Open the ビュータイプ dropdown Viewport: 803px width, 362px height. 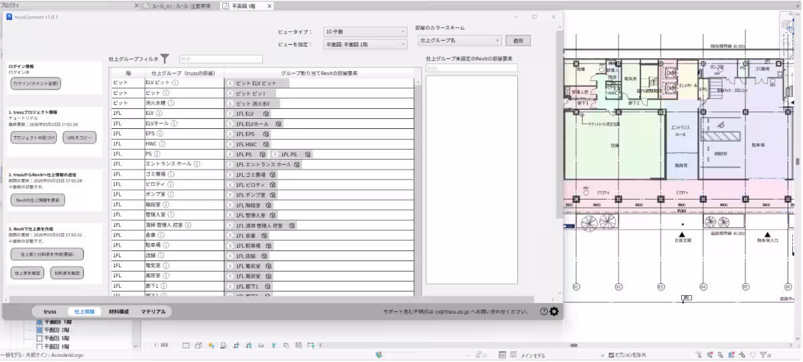click(365, 31)
